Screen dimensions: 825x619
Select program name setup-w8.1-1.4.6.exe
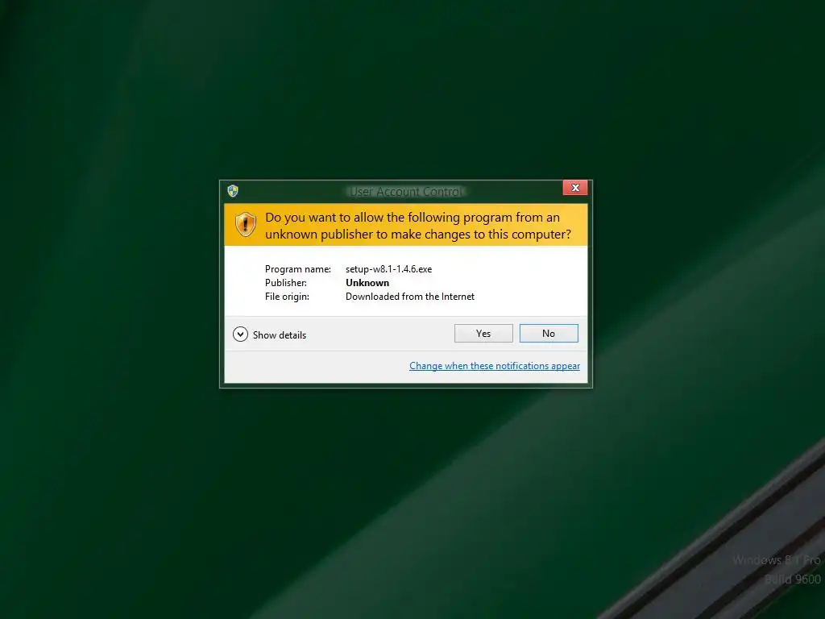[389, 269]
